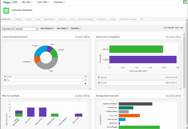188x129 pixels.
Task: Open the Templates dropdown menu
Action: coord(75,28)
